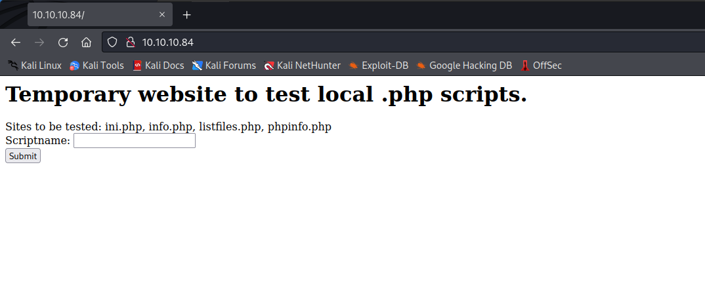
Task: Open the Kali Tools bookmark
Action: (x=96, y=66)
